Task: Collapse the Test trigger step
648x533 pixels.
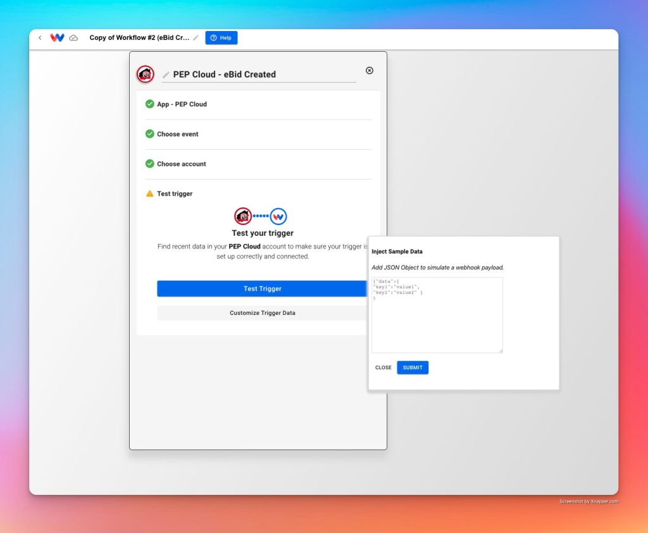Action: [x=258, y=193]
